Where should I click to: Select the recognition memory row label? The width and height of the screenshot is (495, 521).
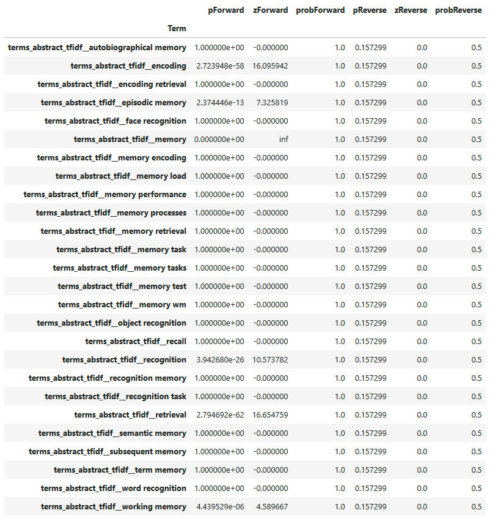point(108,378)
